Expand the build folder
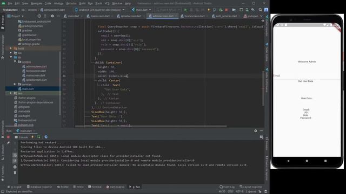The image size is (346, 194). coord(11,48)
